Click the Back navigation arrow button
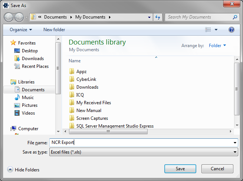The height and width of the screenshot is (181, 243). tap(9, 17)
